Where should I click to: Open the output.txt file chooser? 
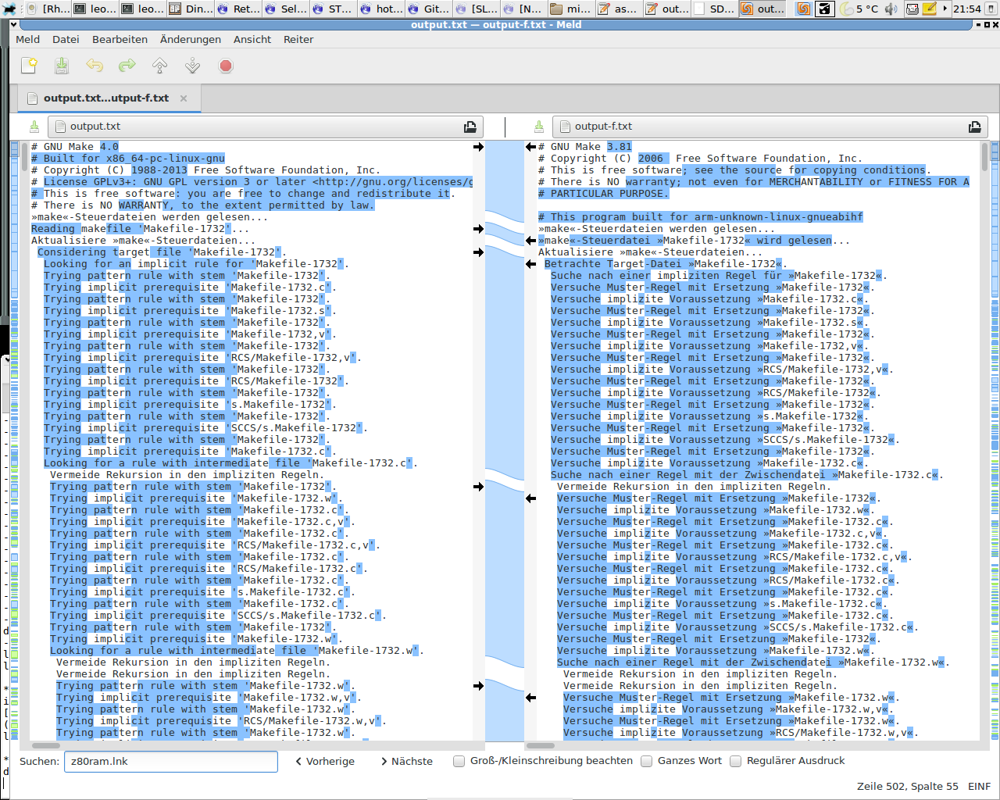pos(266,127)
